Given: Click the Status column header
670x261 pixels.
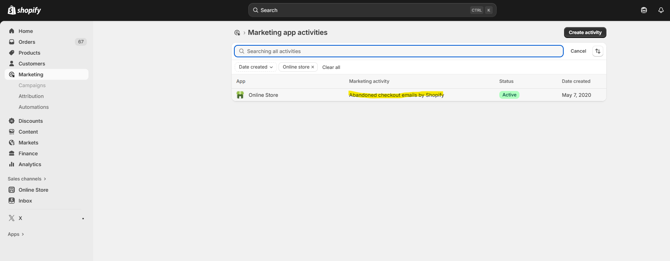Looking at the screenshot, I should pos(506,81).
